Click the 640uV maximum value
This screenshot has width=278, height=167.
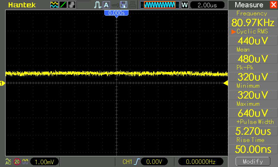tap(253, 113)
